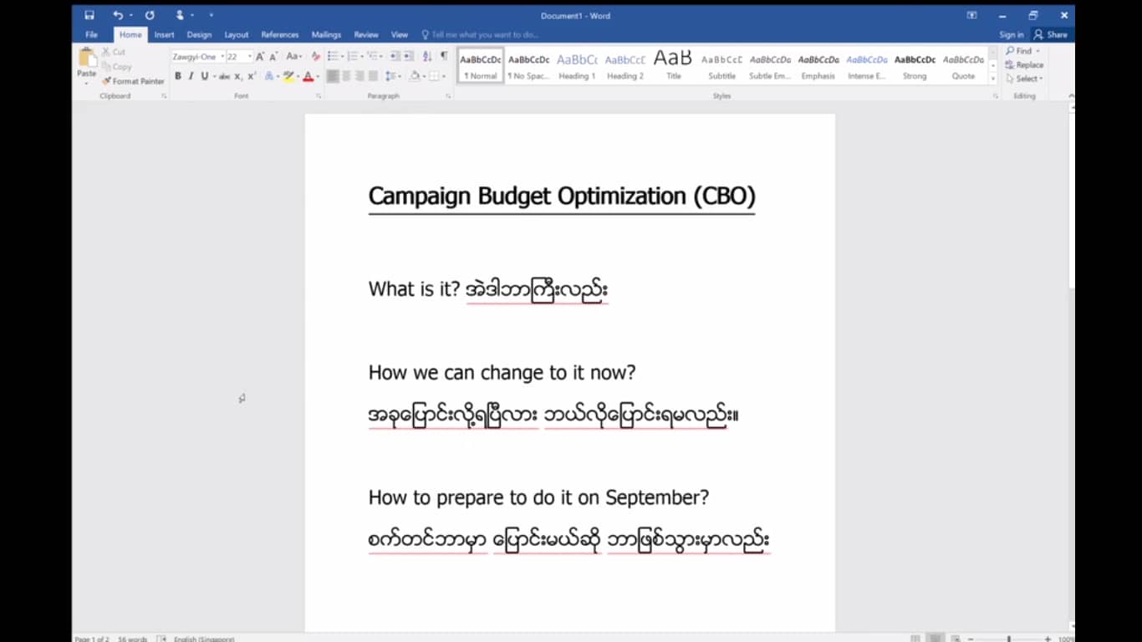Open Ribbon Display Options
Viewport: 1142px width, 642px height.
click(x=971, y=15)
